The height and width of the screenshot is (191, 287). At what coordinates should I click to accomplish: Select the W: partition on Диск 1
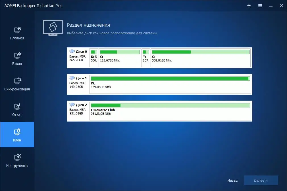[x=170, y=84]
